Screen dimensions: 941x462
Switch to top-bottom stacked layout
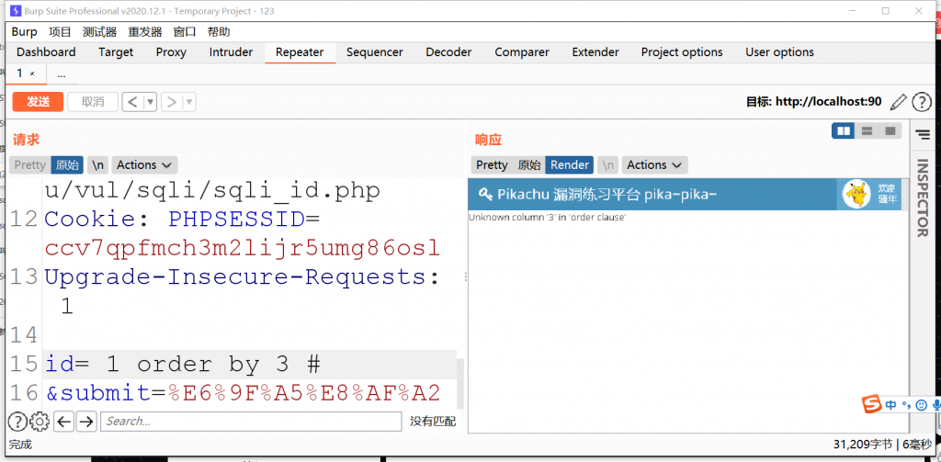867,131
